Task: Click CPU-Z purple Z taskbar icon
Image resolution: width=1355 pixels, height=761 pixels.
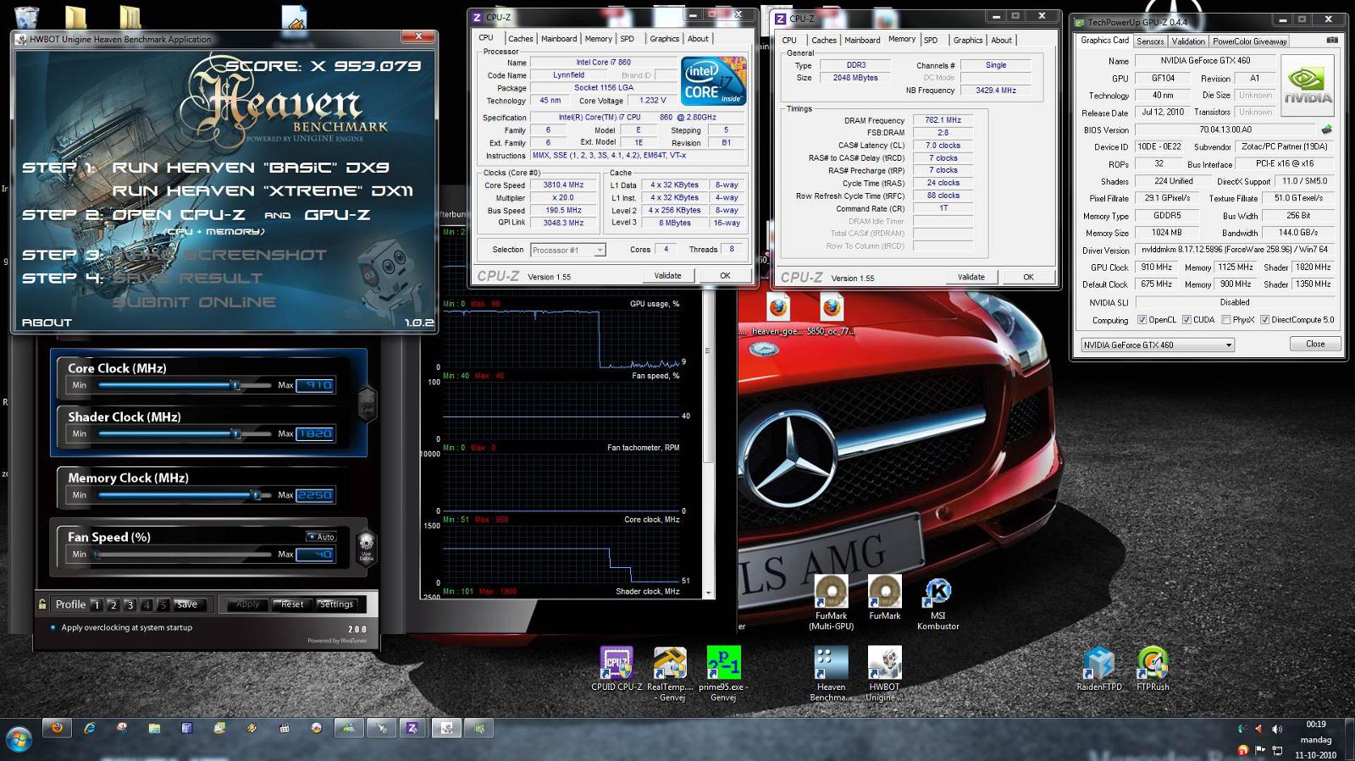Action: 412,727
